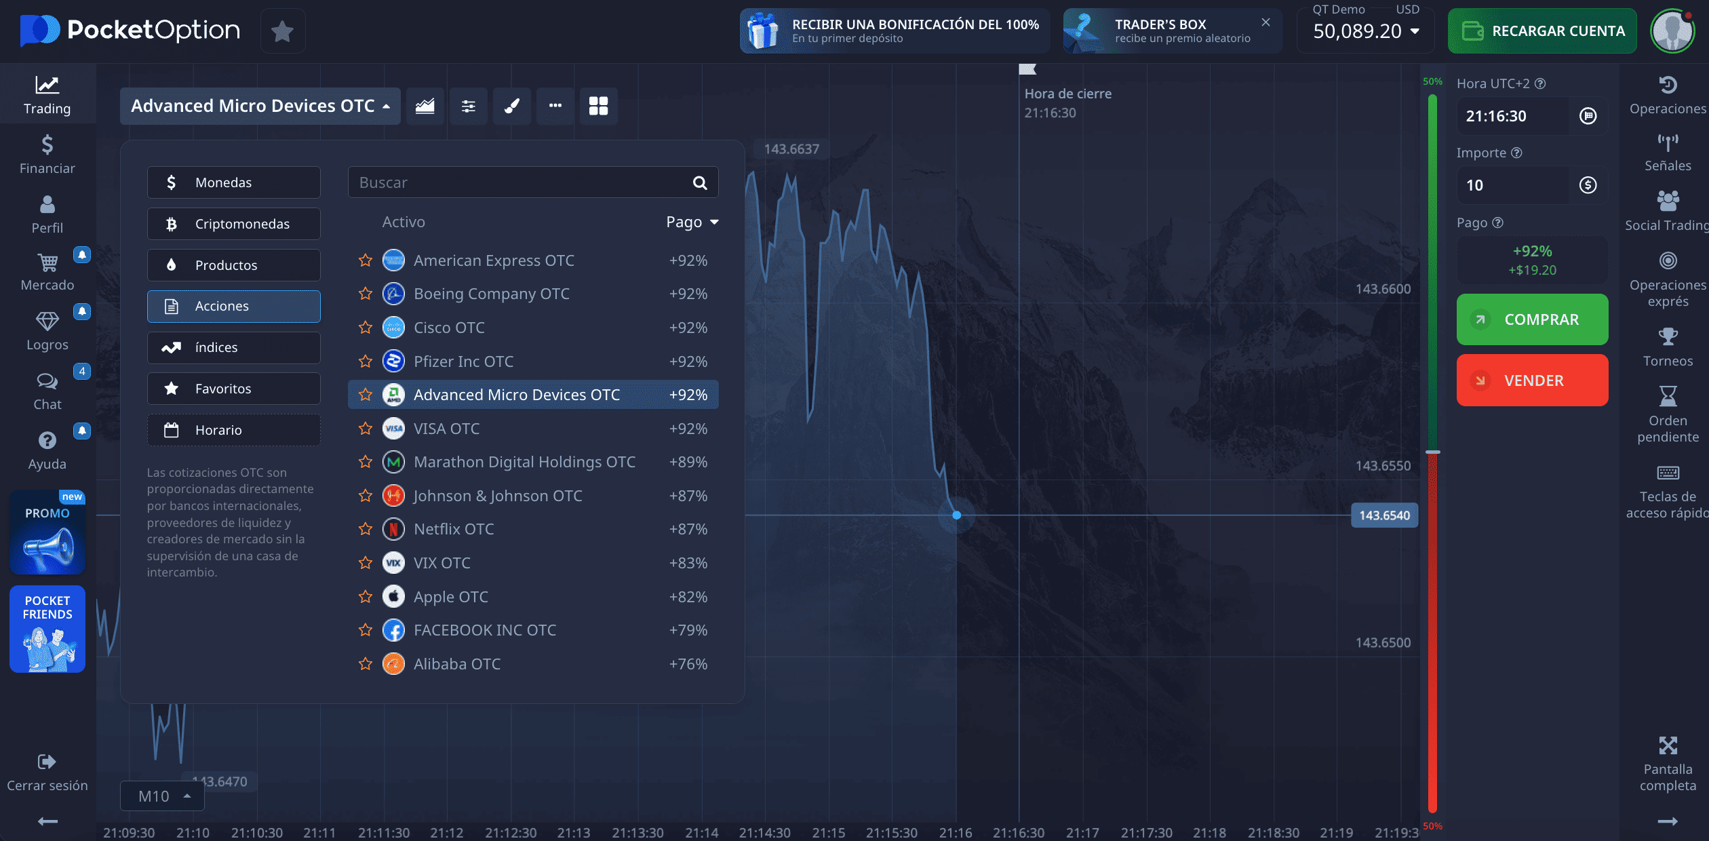Screen dimensions: 1709x841
Task: Open Horario schedule category
Action: (234, 430)
